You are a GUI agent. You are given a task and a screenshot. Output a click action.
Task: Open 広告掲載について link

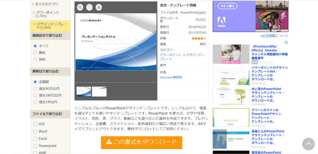coord(274,36)
